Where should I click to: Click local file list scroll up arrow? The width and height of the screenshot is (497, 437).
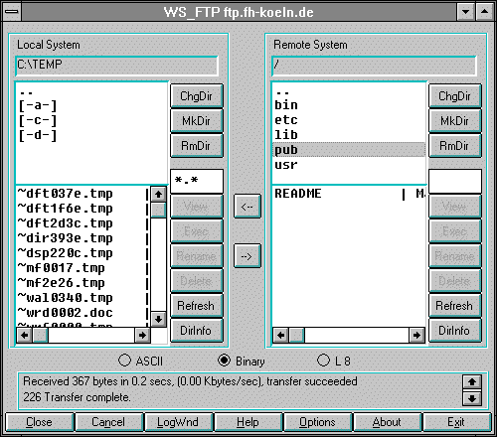click(x=158, y=195)
